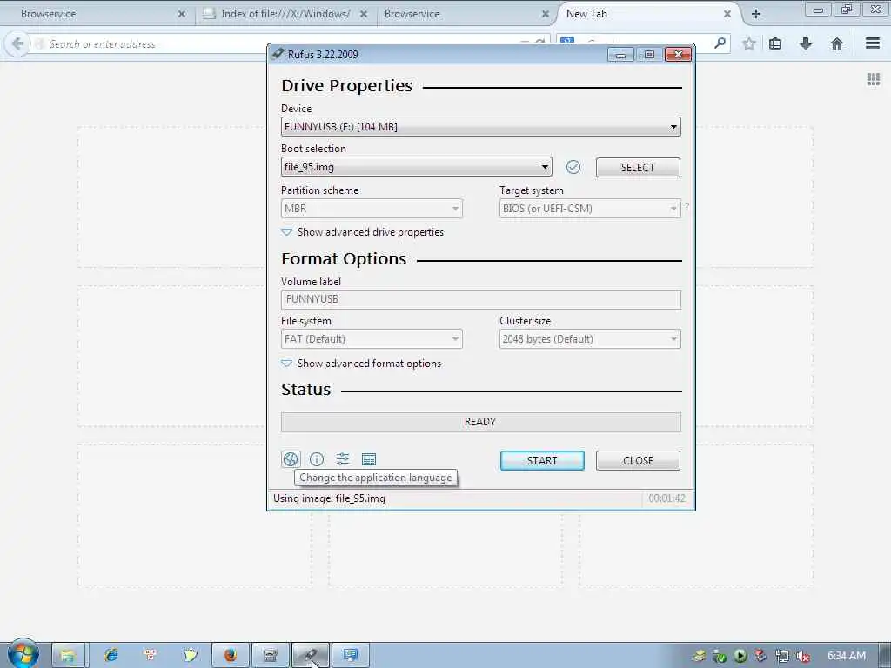Switch to Index of file:///X:/Windows/ tab

point(285,14)
